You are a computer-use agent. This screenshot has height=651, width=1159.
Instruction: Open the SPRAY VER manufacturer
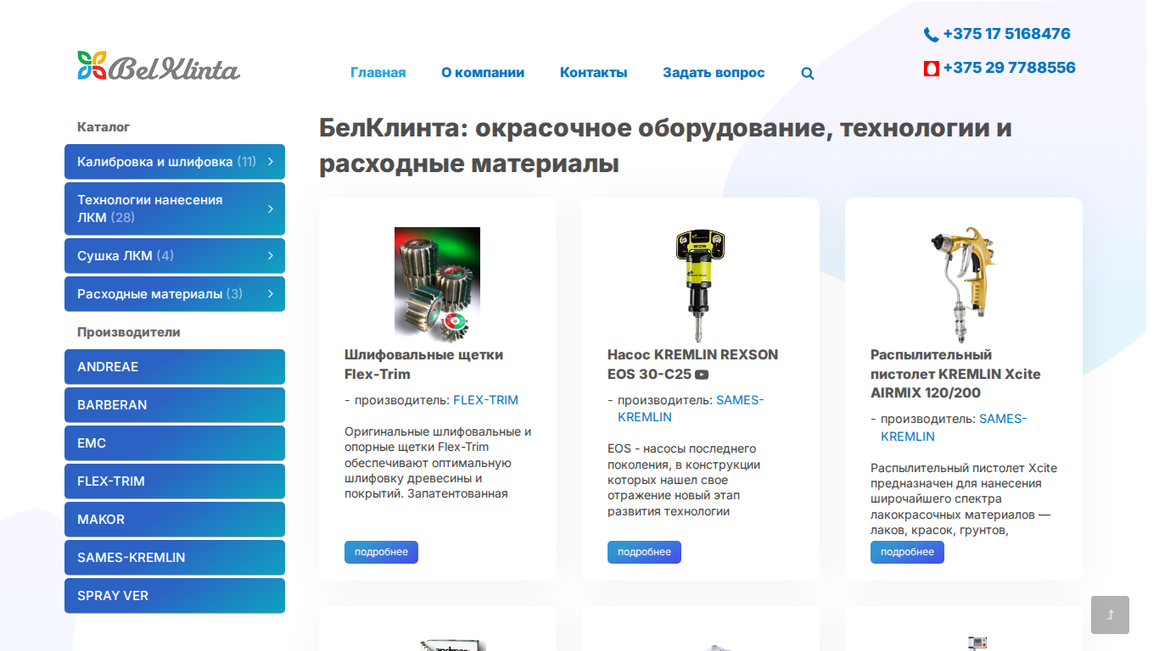[x=175, y=596]
